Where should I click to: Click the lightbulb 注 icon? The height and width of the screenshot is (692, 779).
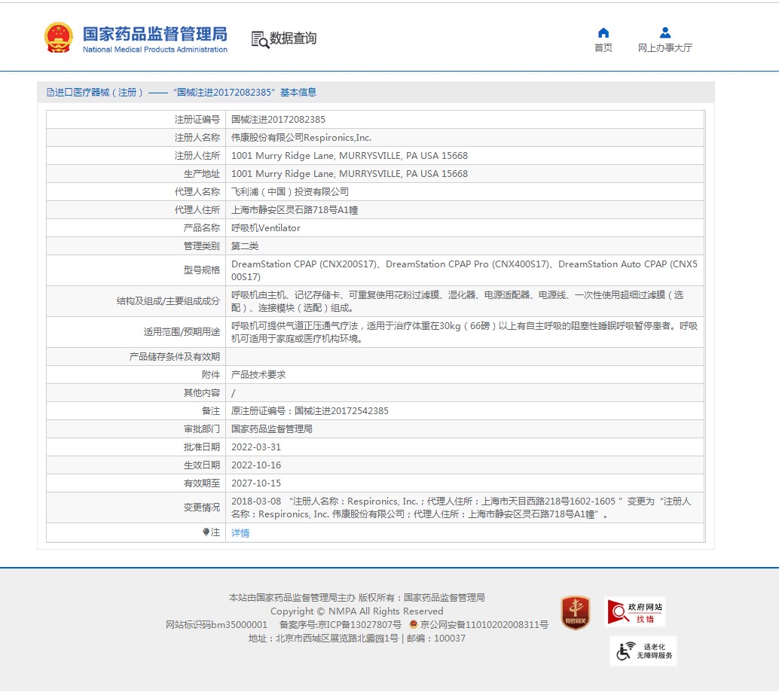click(x=206, y=532)
